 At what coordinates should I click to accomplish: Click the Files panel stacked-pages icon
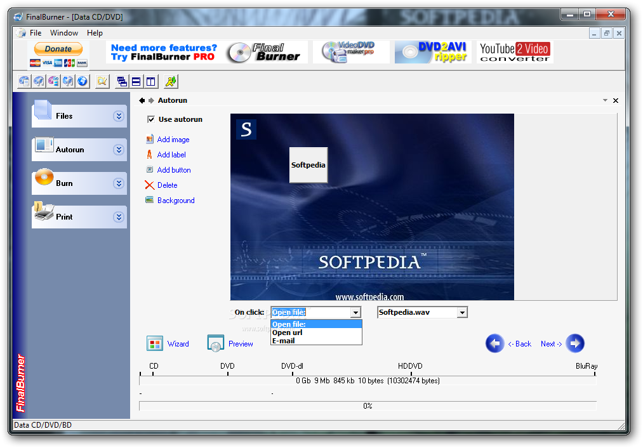(43, 110)
